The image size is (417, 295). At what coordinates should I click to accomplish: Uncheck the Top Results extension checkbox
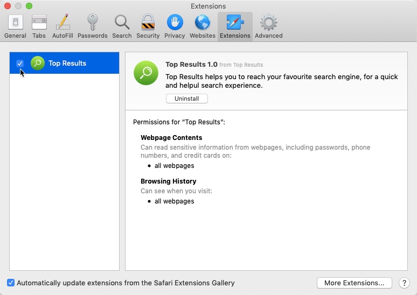pyautogui.click(x=20, y=63)
